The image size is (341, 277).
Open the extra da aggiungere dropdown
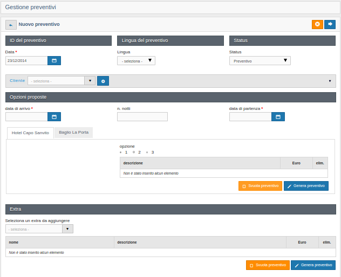coord(67,229)
